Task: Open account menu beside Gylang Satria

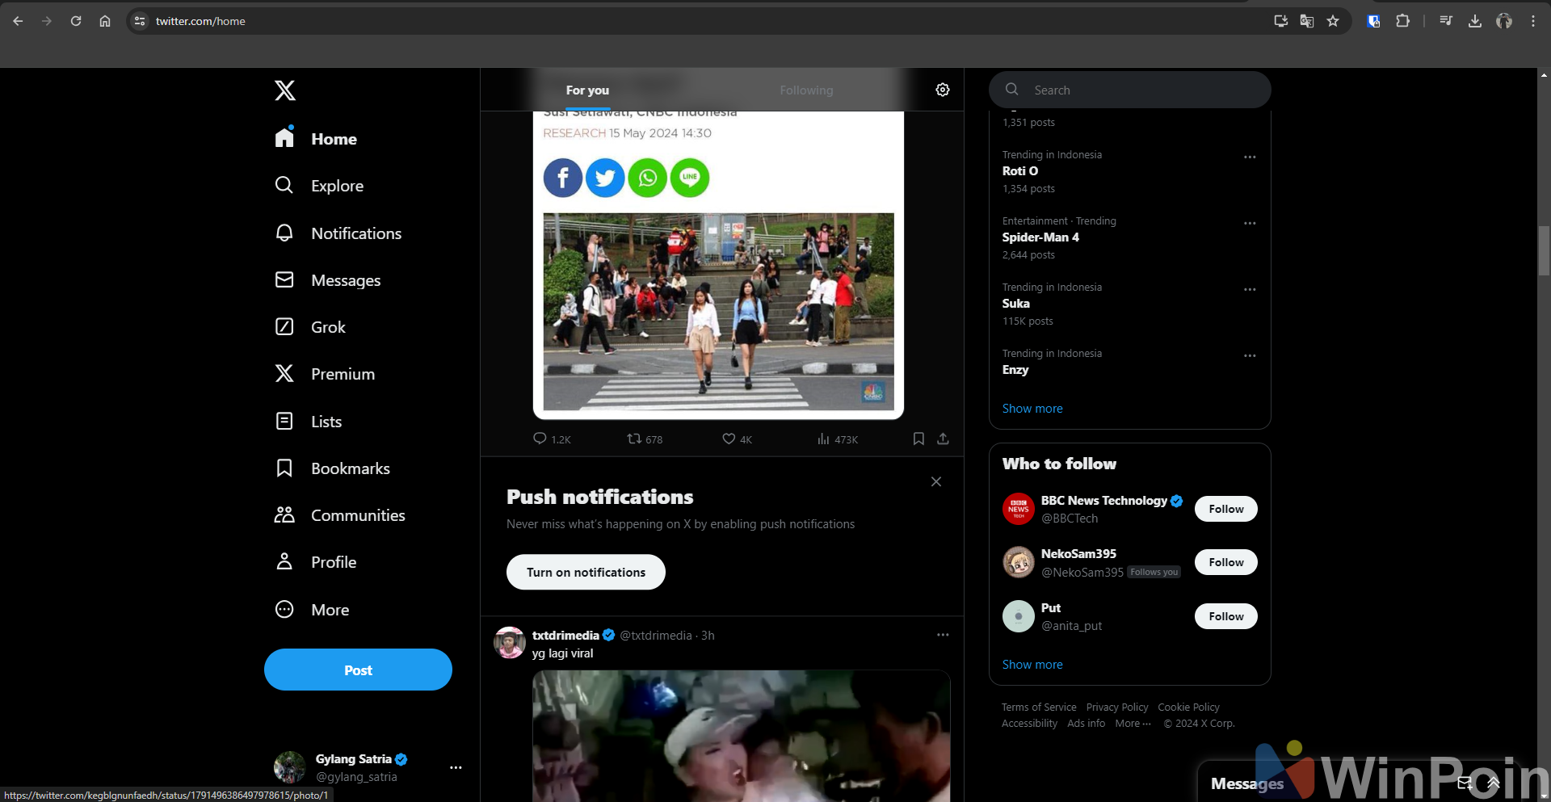Action: click(x=456, y=767)
